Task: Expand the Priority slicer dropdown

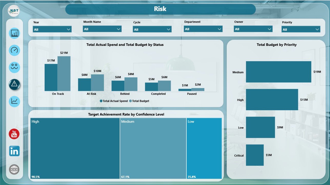Action: tap(301, 29)
